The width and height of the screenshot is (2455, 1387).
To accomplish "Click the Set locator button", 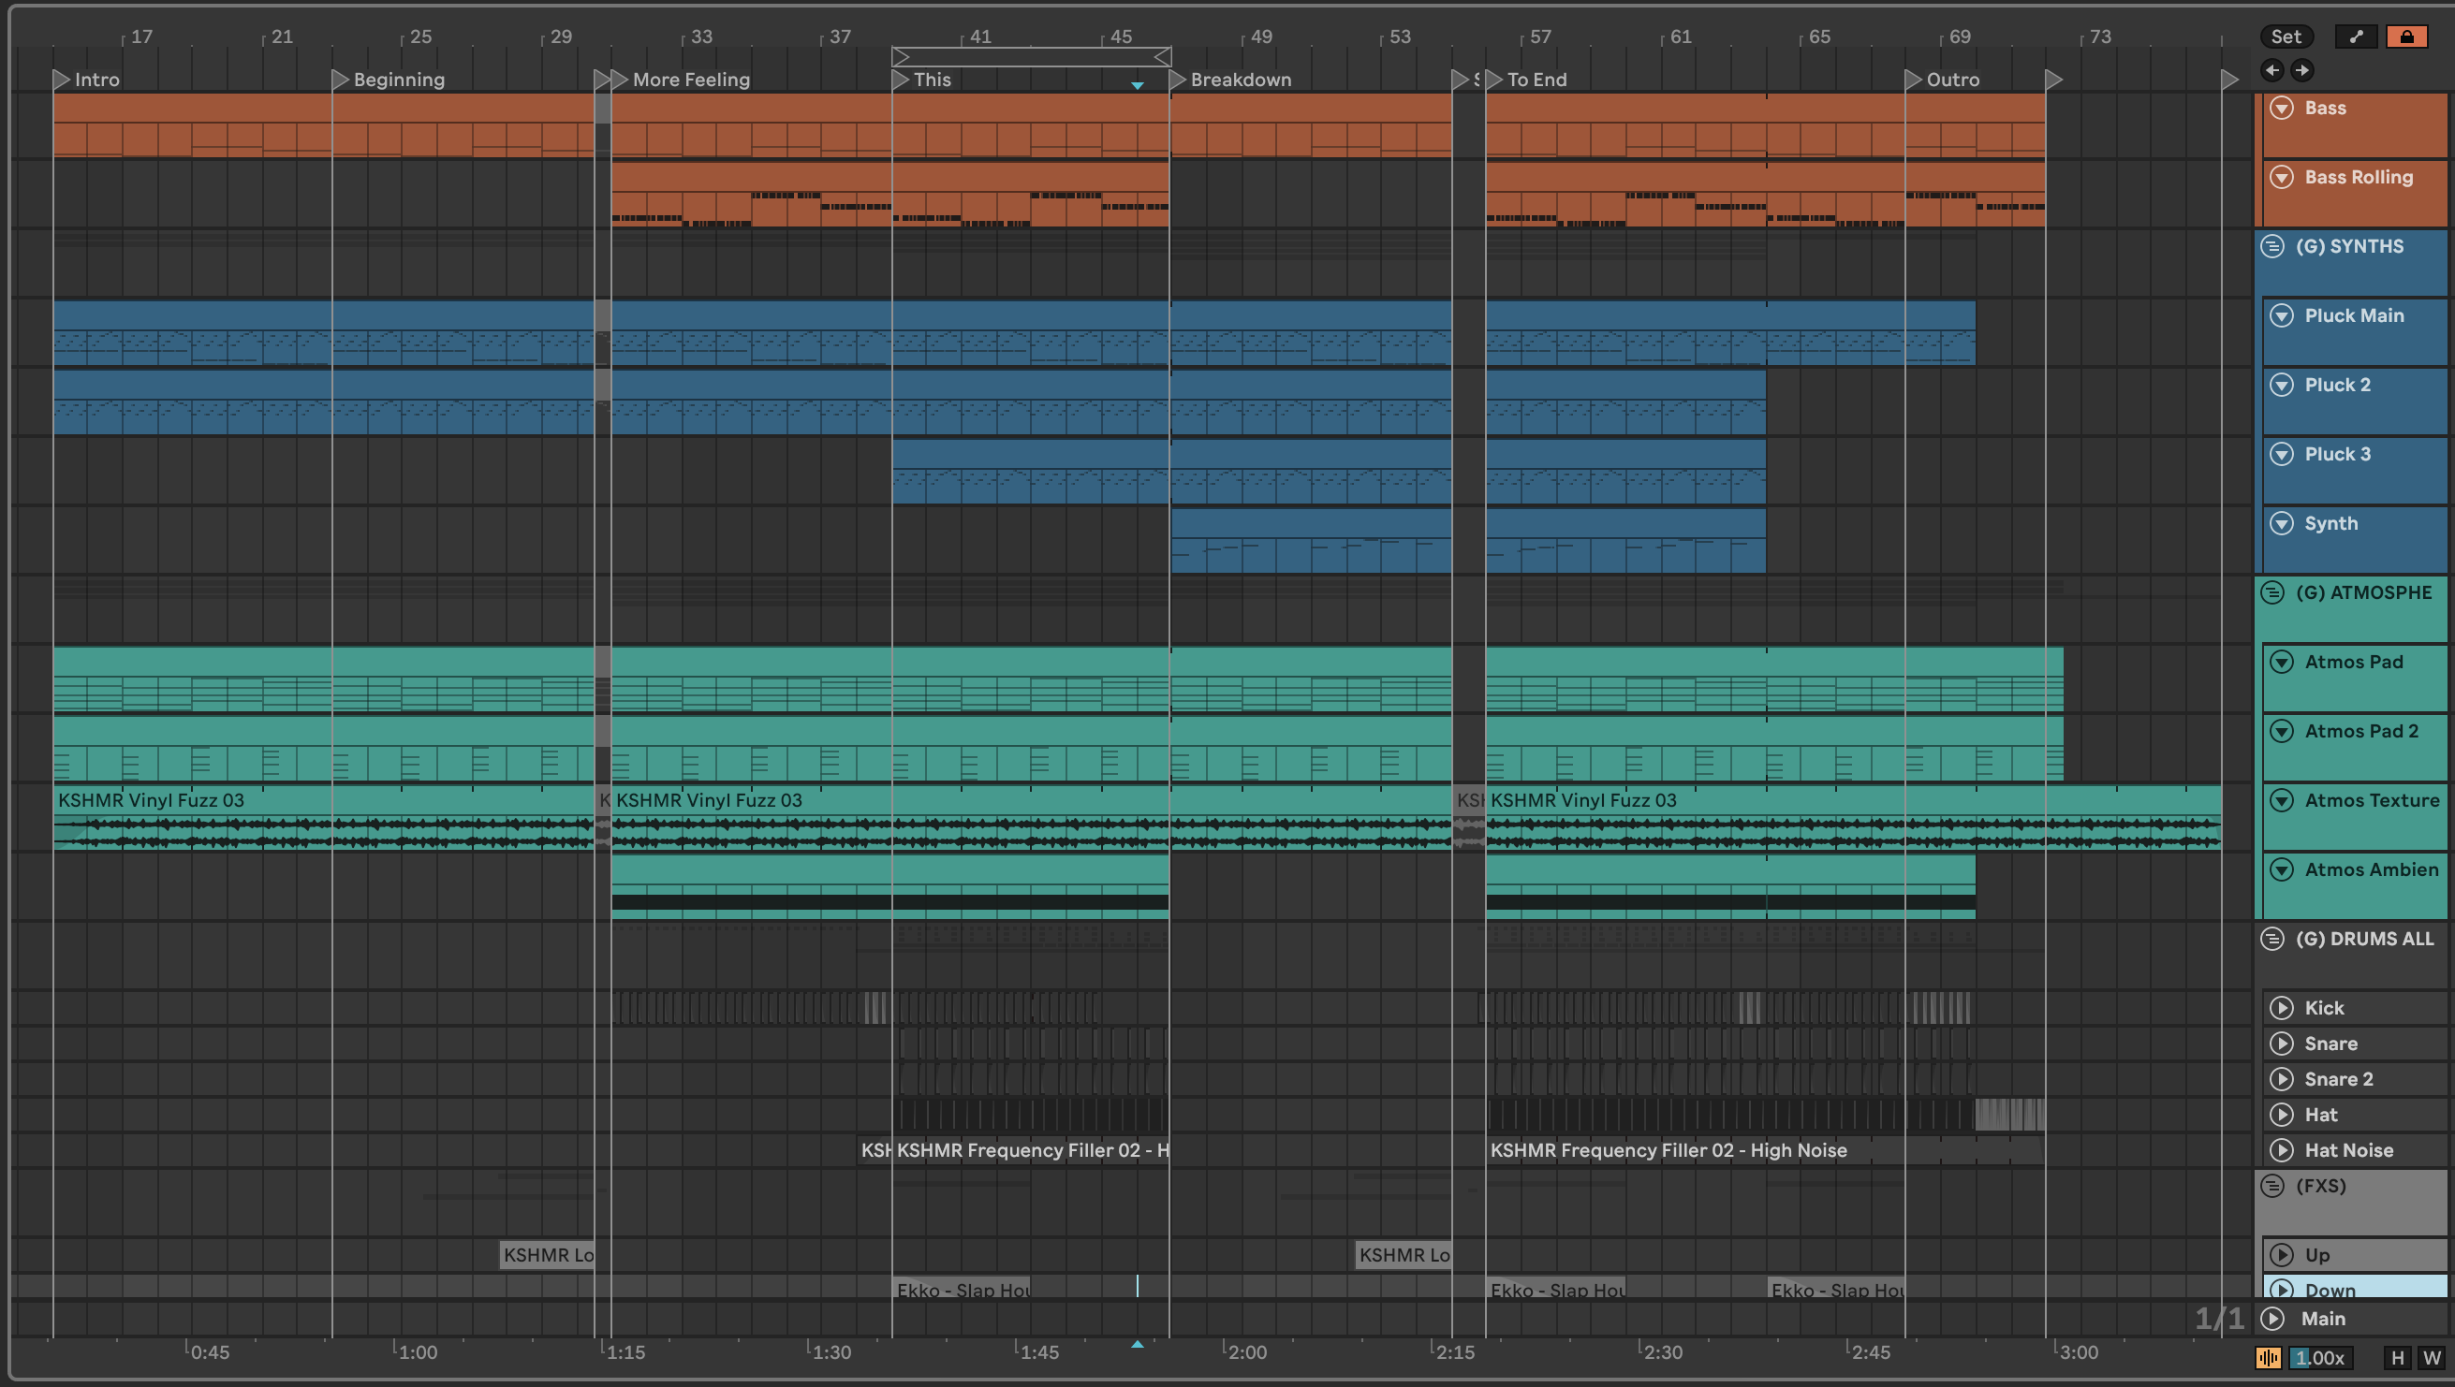I will [2286, 36].
